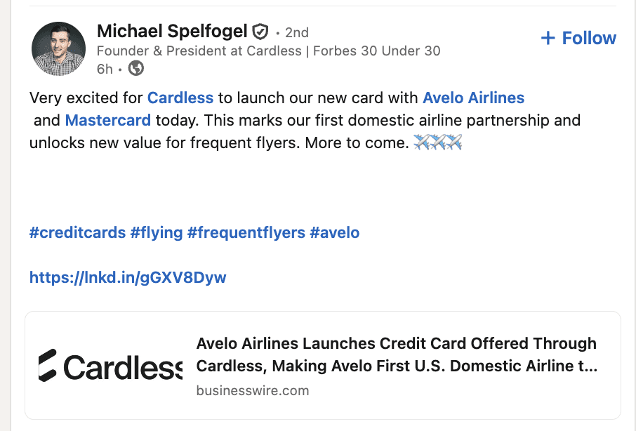Open the lnkd.in shortened link
The image size is (636, 431).
click(127, 277)
